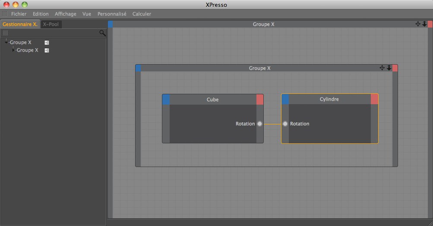
Task: Click the red output corner of Cylindre node
Action: [x=374, y=99]
